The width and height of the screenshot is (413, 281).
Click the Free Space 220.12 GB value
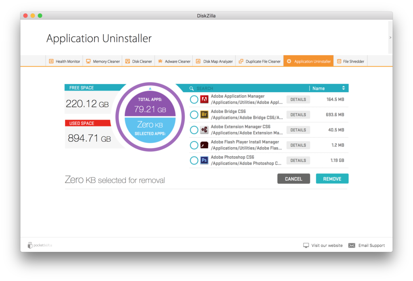point(87,104)
